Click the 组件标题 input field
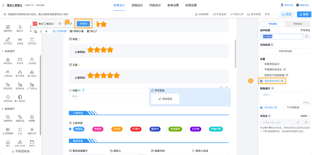 [282, 37]
